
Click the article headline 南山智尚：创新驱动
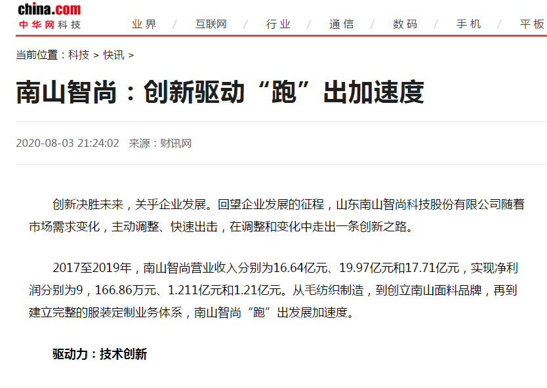(220, 93)
